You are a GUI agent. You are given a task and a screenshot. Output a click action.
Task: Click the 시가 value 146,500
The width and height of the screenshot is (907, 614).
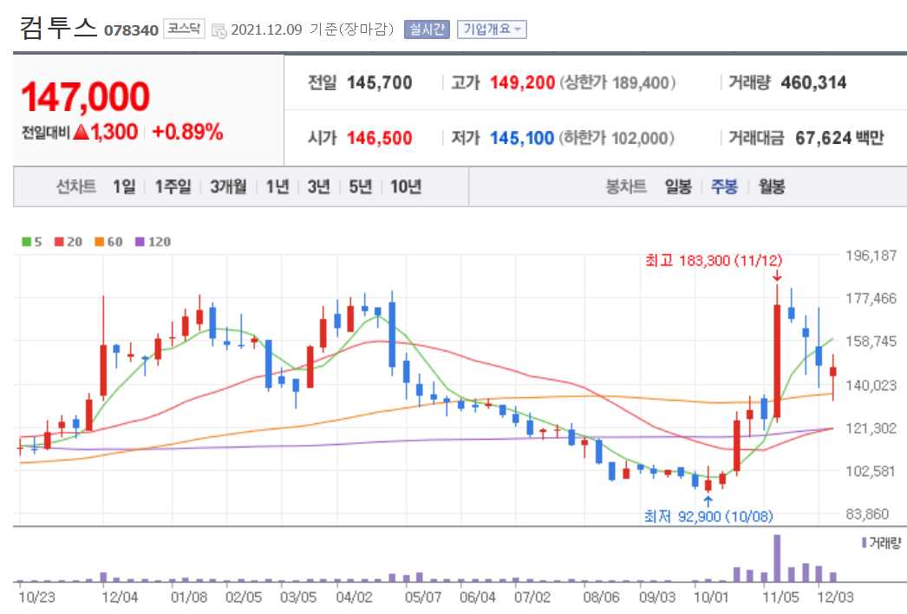click(x=380, y=138)
